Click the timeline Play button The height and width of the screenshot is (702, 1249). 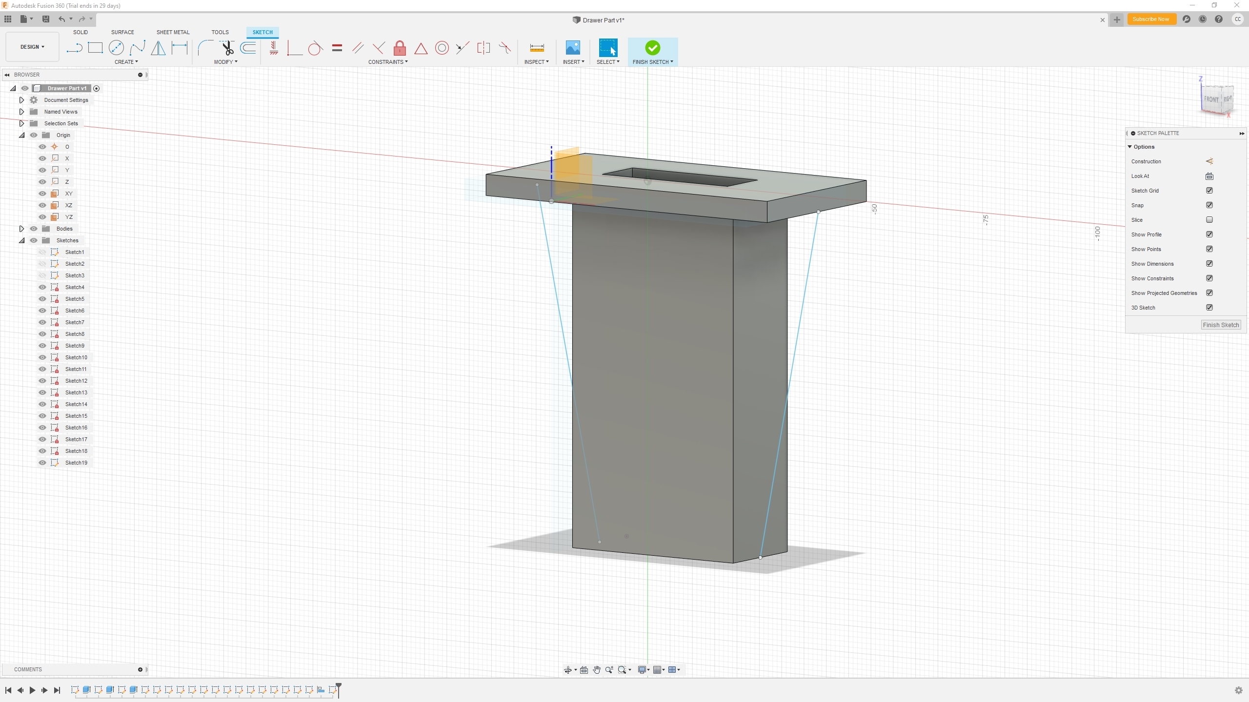point(32,690)
